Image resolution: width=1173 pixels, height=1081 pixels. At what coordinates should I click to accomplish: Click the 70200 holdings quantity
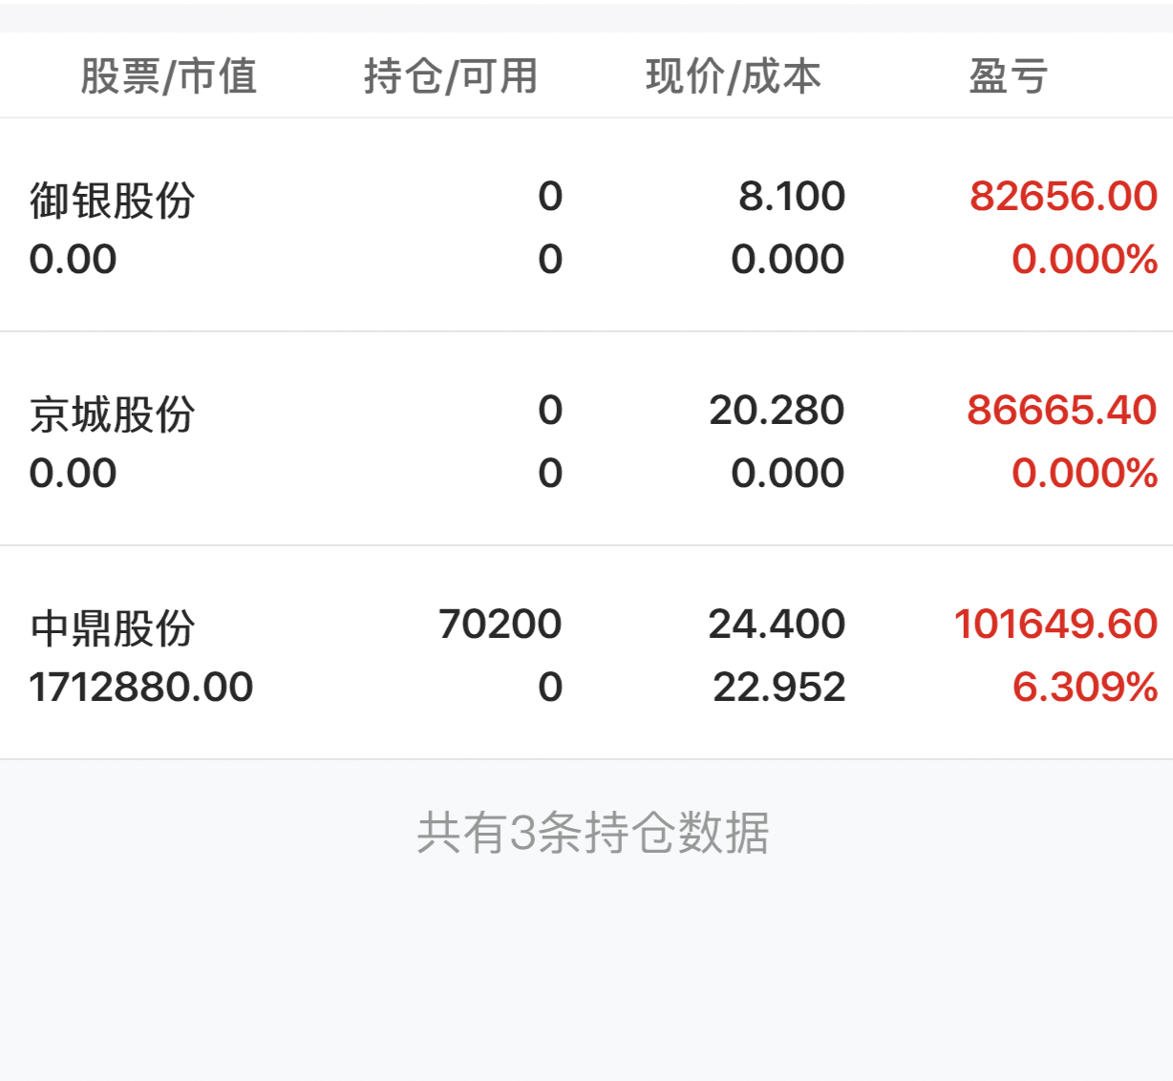click(500, 625)
